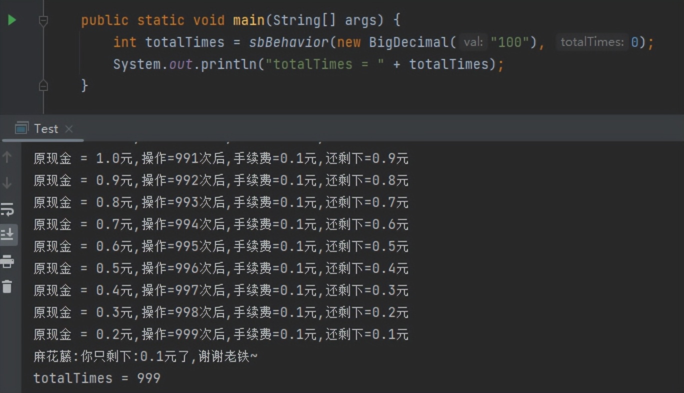Print console output using the printer icon
This screenshot has width=684, height=393.
tap(8, 261)
